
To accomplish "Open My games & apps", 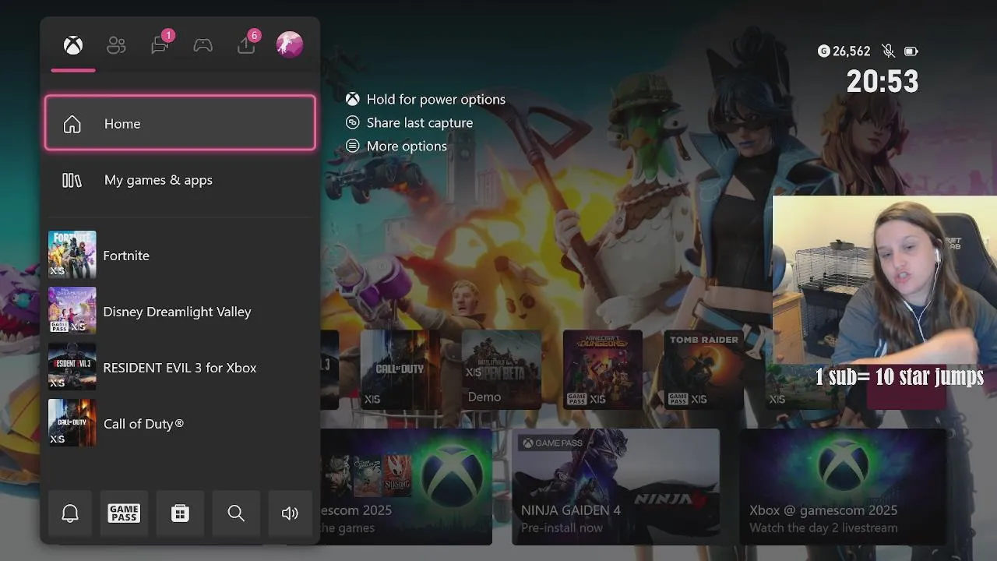I will click(x=180, y=180).
